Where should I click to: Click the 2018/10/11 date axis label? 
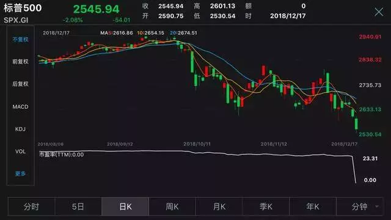pyautogui.click(x=197, y=144)
